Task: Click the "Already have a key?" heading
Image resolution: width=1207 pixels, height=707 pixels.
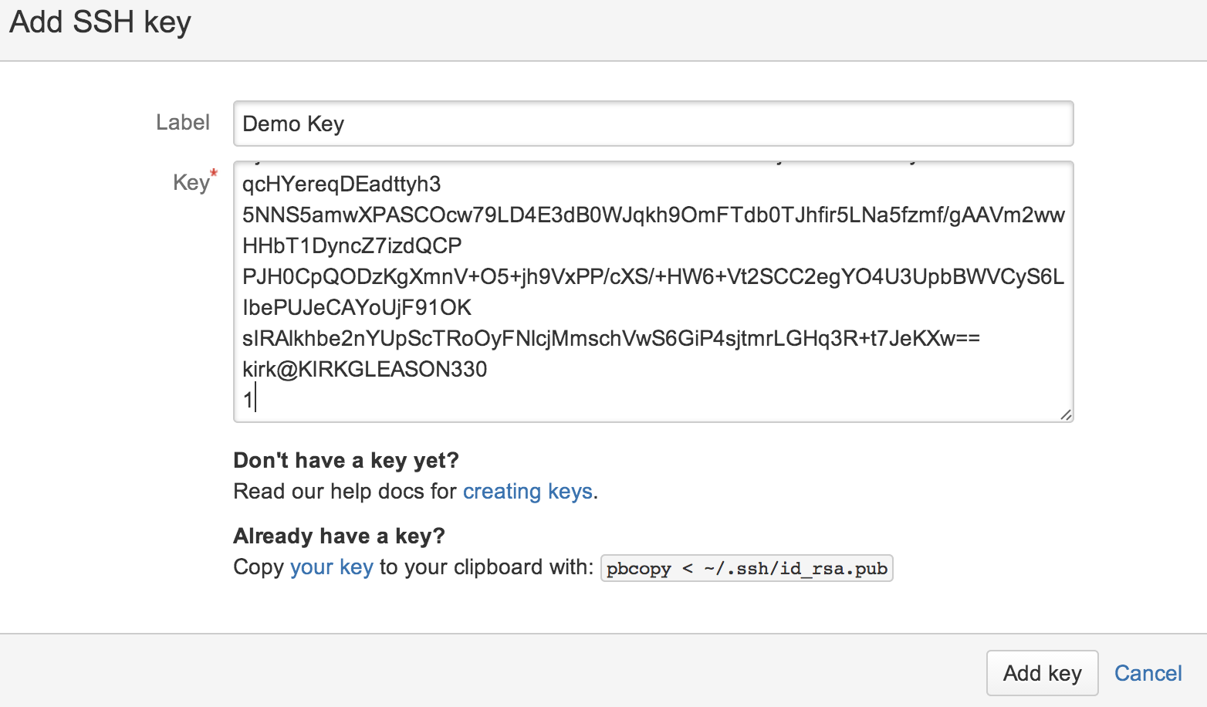Action: pos(339,536)
